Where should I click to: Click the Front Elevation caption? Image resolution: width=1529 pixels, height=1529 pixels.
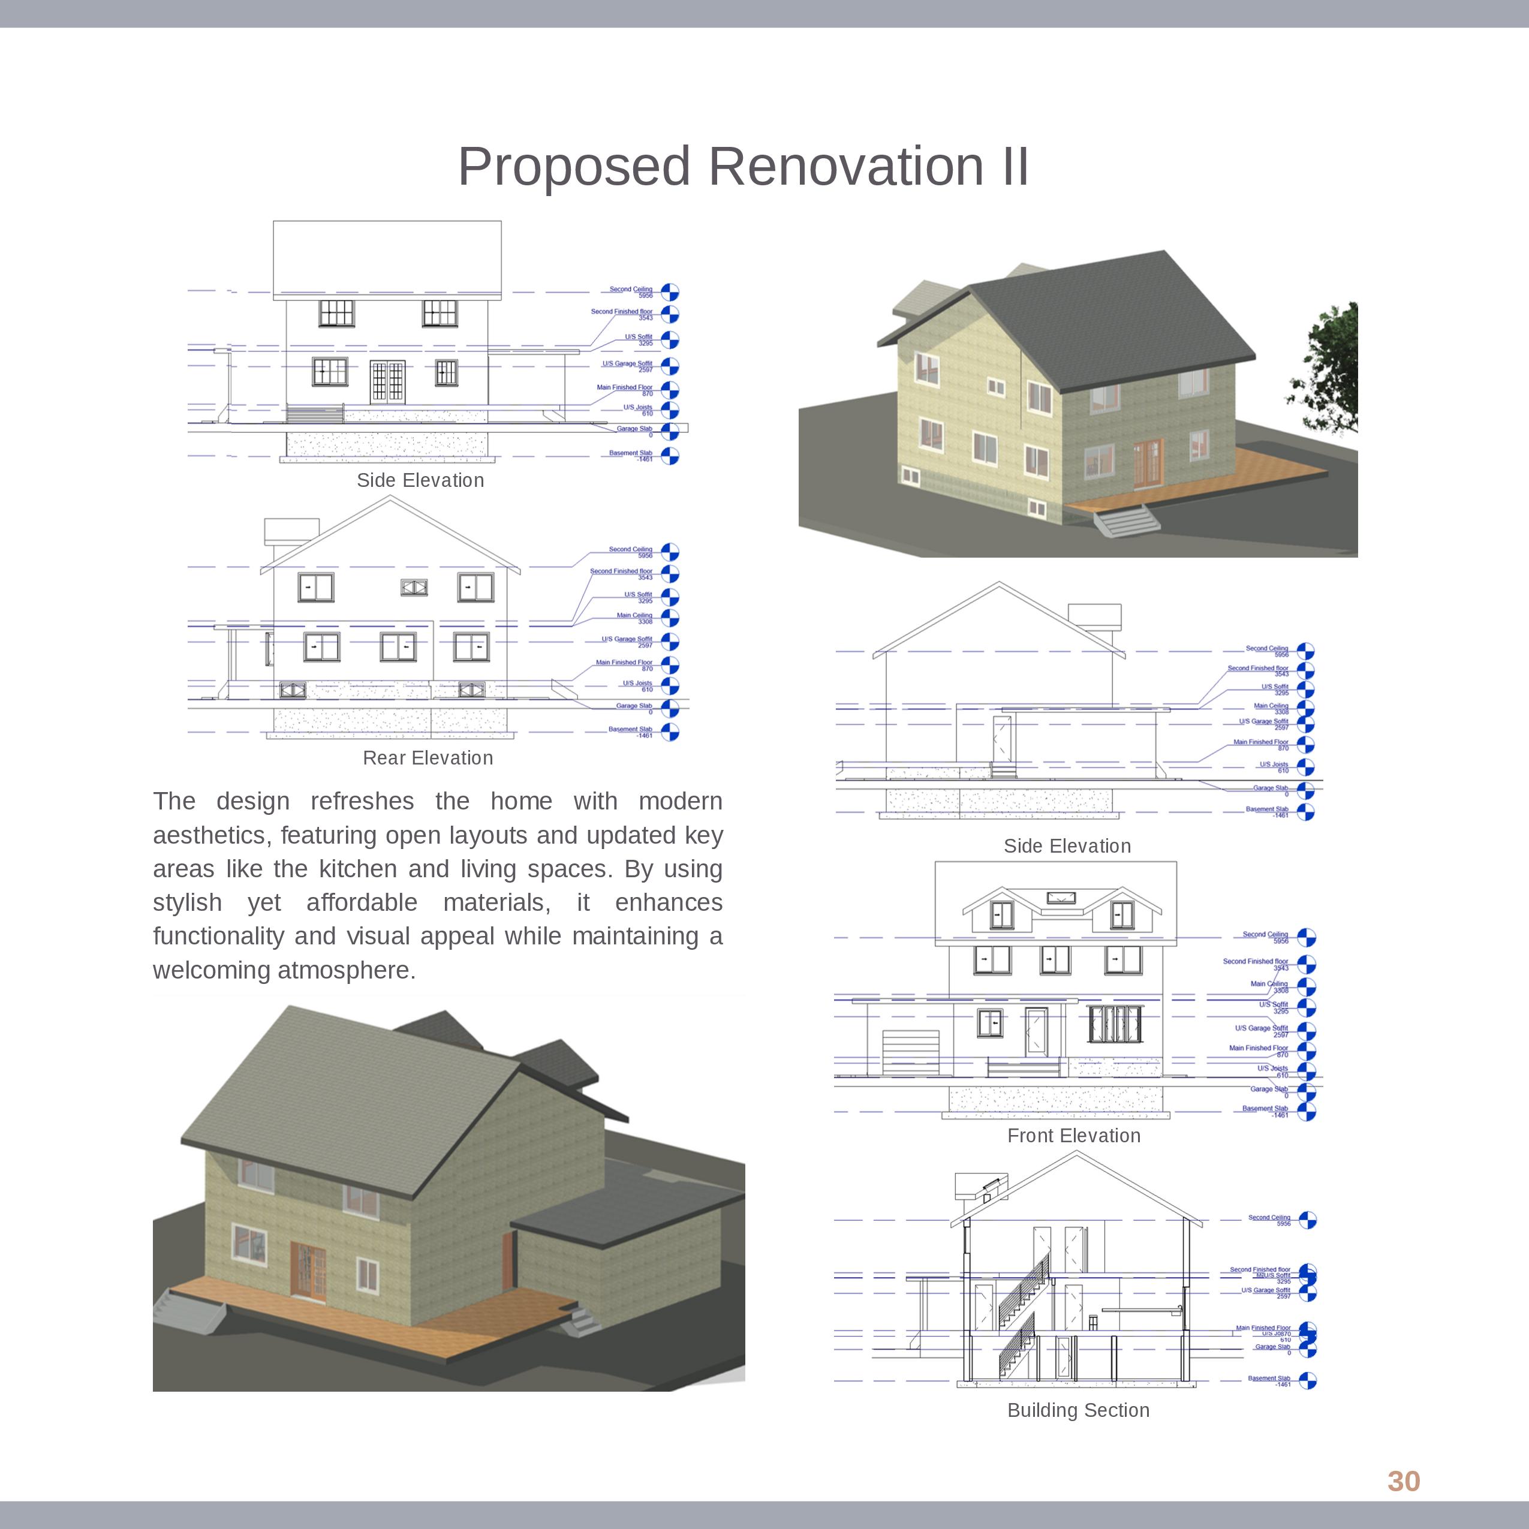[x=1073, y=1136]
